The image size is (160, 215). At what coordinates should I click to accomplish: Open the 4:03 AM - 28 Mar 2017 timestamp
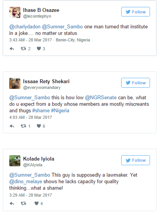(x=30, y=117)
